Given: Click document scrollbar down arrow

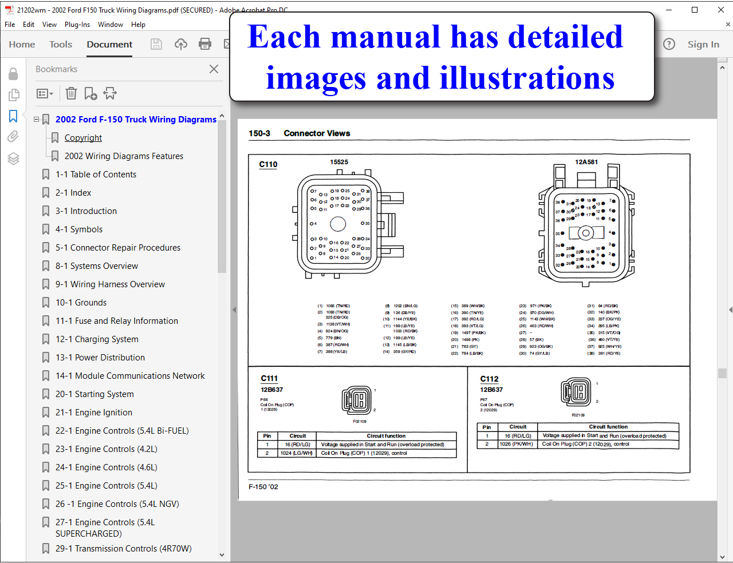Looking at the screenshot, I should pyautogui.click(x=722, y=556).
